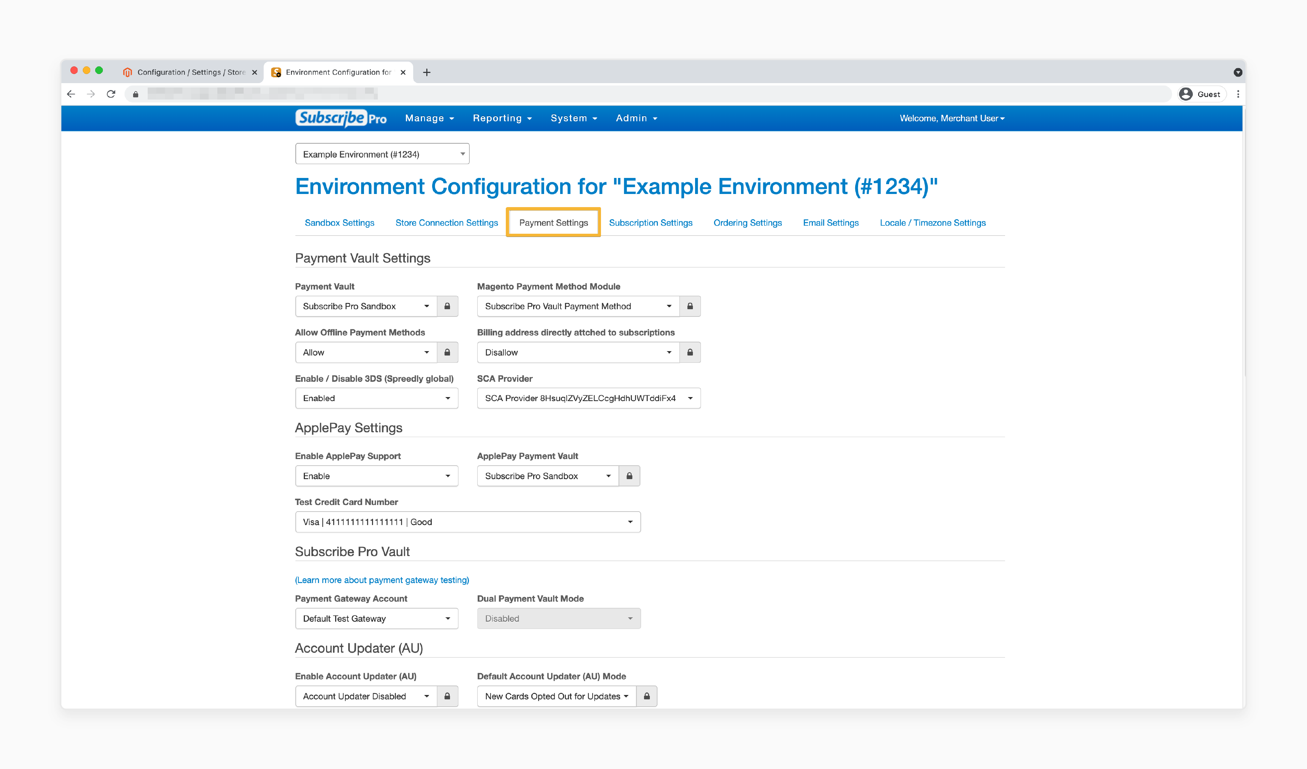Switch to Locale / Timezone Settings tab
This screenshot has width=1307, height=769.
tap(932, 222)
